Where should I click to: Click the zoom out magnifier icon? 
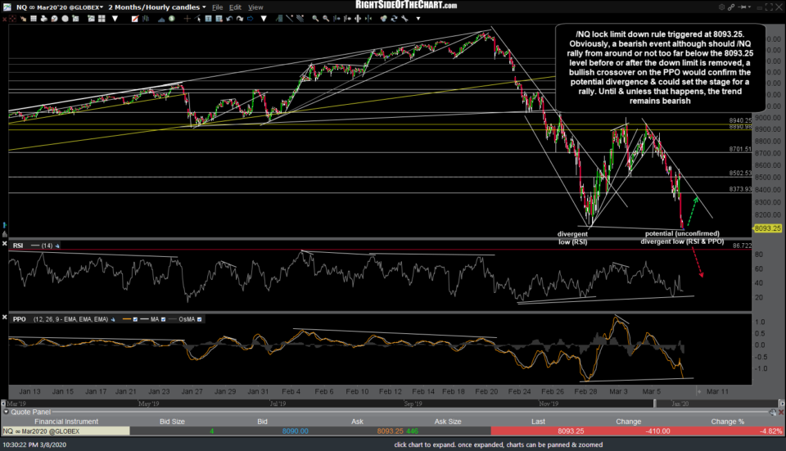pyautogui.click(x=326, y=19)
